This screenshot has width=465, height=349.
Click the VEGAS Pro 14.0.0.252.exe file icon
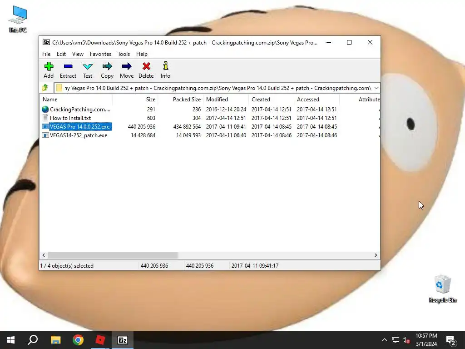[45, 126]
